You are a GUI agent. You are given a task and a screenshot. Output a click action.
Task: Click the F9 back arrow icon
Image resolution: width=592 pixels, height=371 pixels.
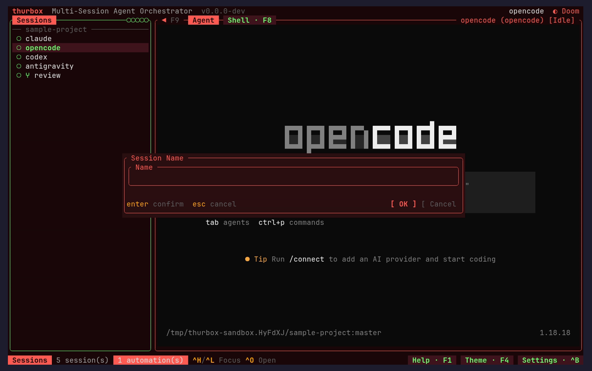coord(164,20)
